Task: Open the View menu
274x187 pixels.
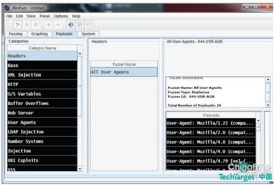Action: (x=31, y=16)
